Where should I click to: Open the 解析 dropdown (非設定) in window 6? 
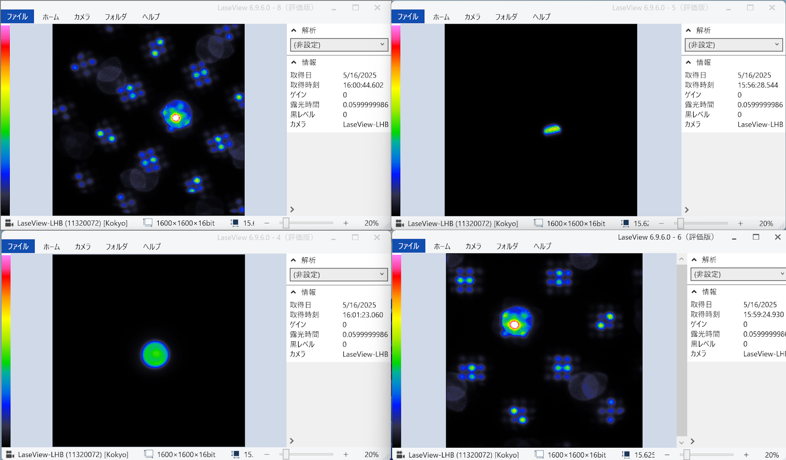(x=738, y=274)
